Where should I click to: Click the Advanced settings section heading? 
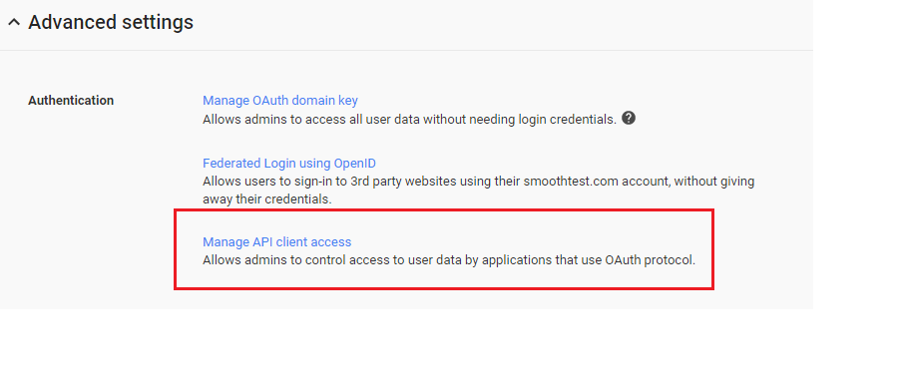pos(111,22)
